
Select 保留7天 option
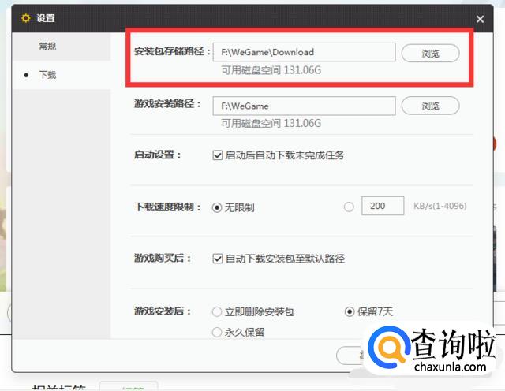(350, 311)
